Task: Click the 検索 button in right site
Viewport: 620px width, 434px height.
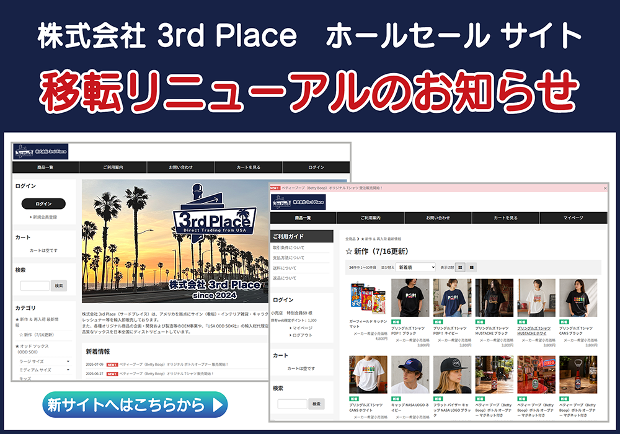Action: pos(316,404)
